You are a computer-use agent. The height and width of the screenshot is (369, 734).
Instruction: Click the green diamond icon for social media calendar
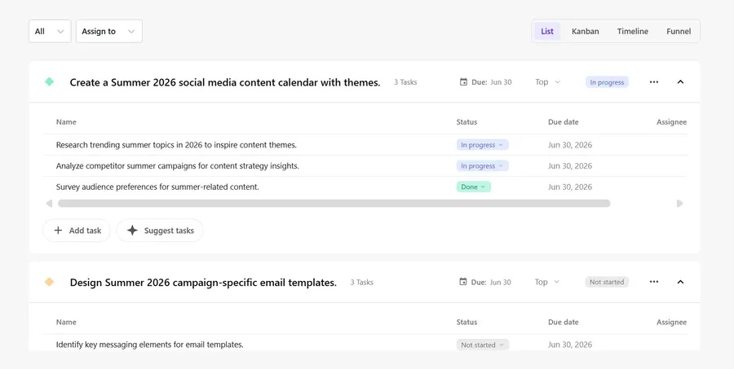point(49,81)
